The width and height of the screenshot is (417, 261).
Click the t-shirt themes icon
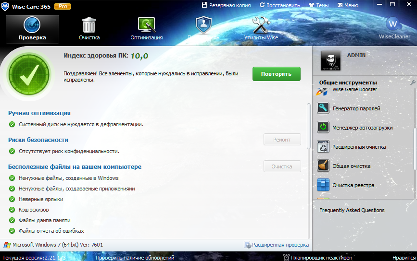(x=311, y=5)
